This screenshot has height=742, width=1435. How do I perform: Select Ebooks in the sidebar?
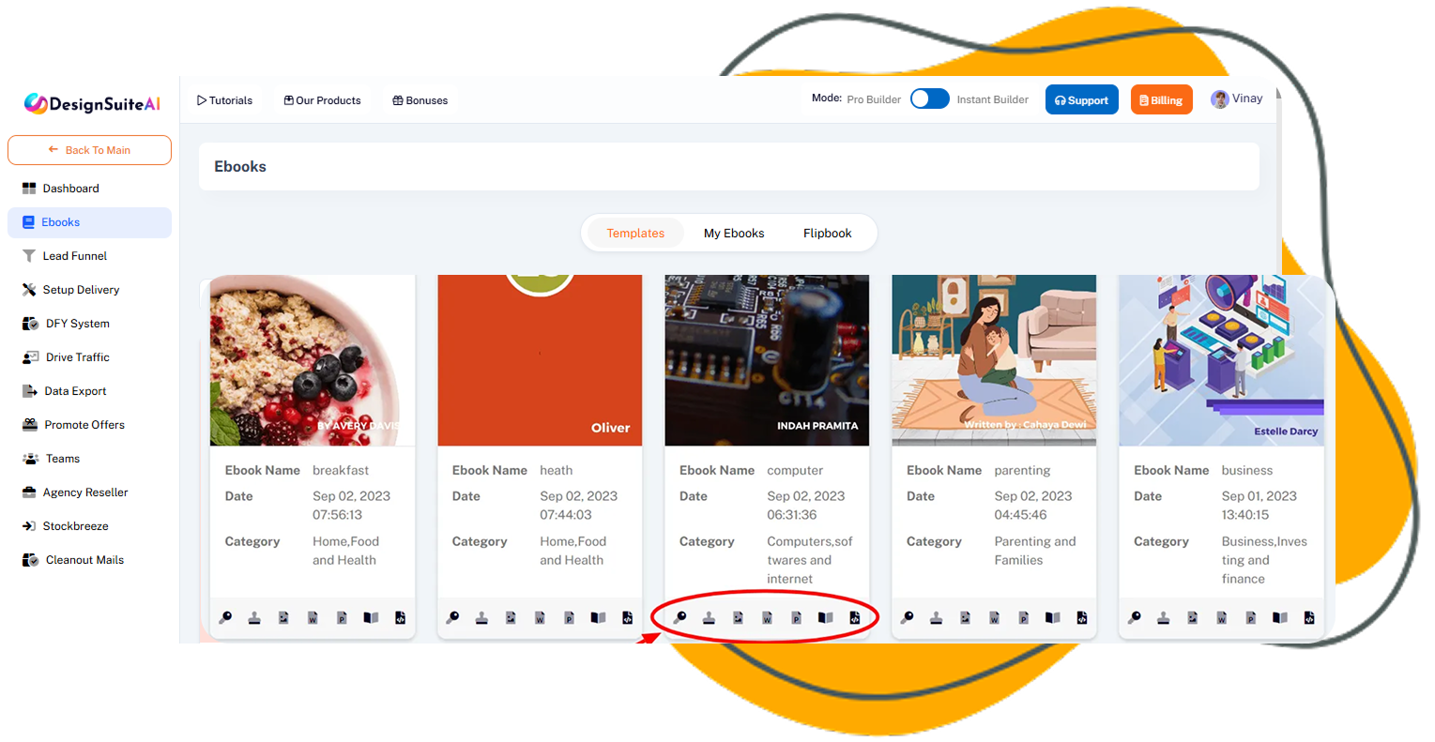pyautogui.click(x=89, y=222)
